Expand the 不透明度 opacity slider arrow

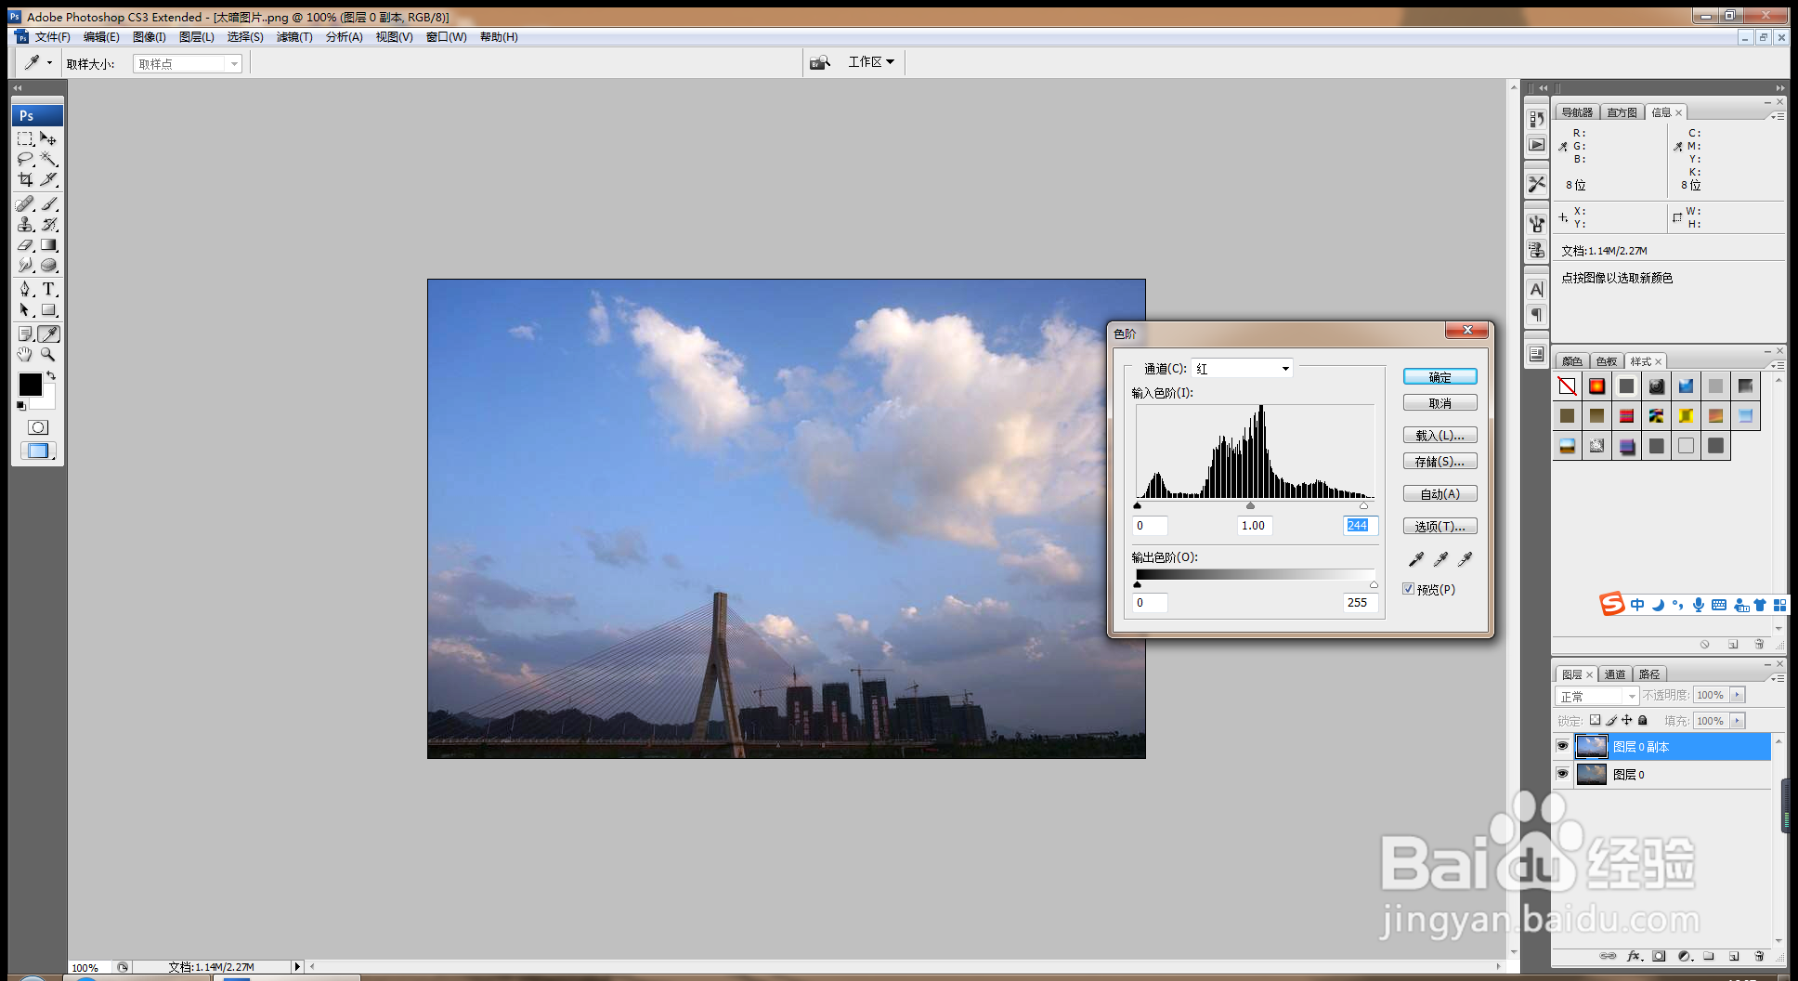1737,695
